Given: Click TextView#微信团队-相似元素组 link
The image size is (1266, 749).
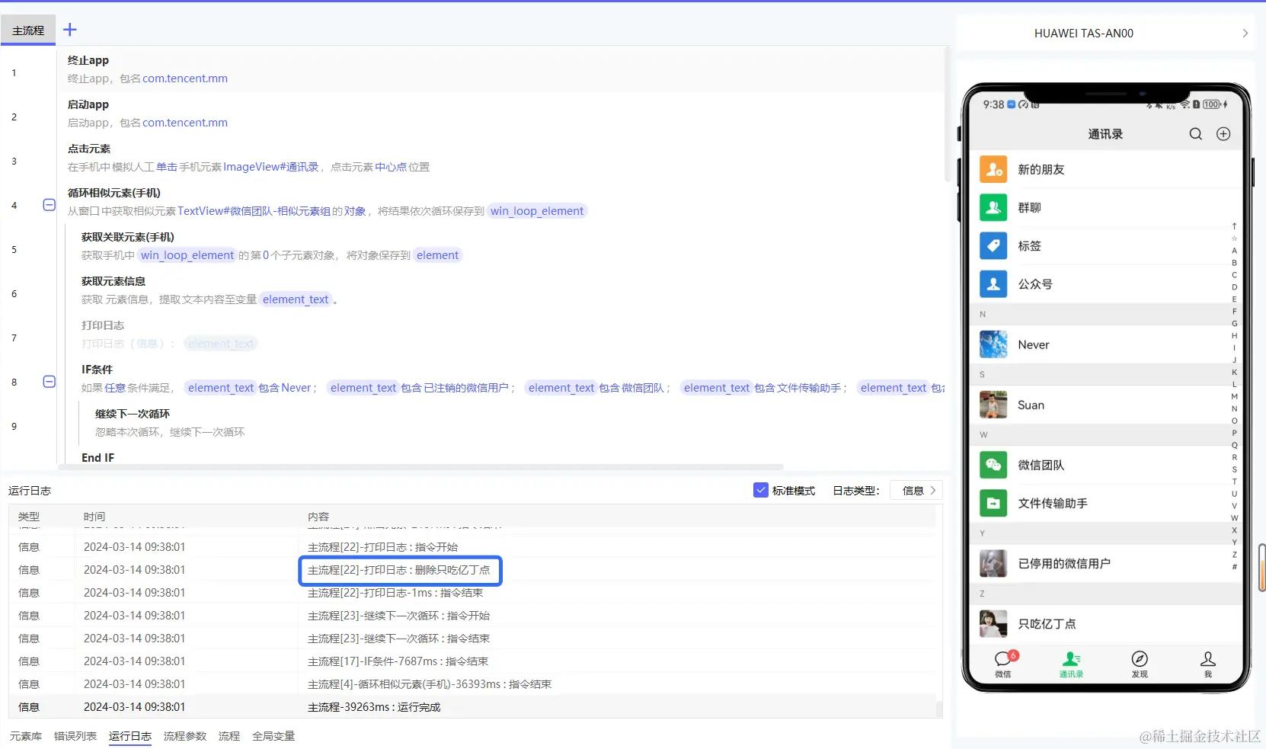Looking at the screenshot, I should pyautogui.click(x=254, y=211).
